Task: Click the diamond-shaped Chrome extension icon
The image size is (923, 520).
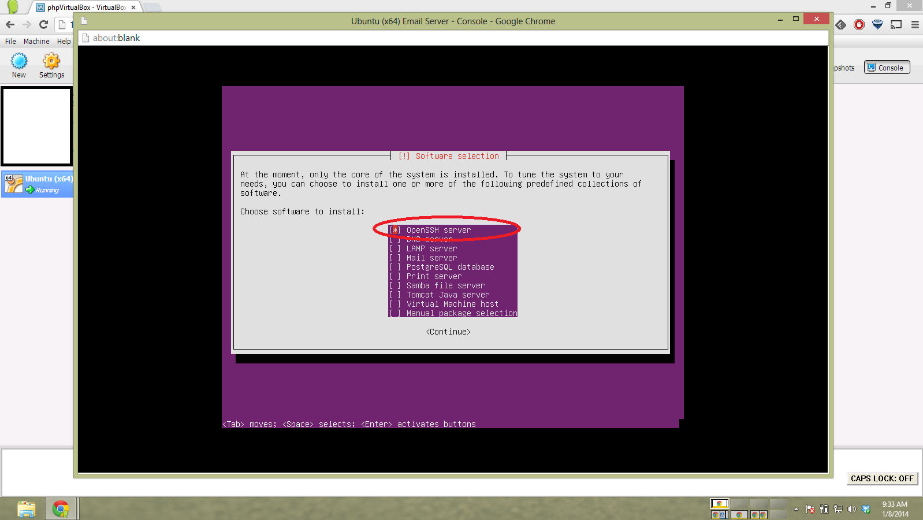Action: pos(841,24)
